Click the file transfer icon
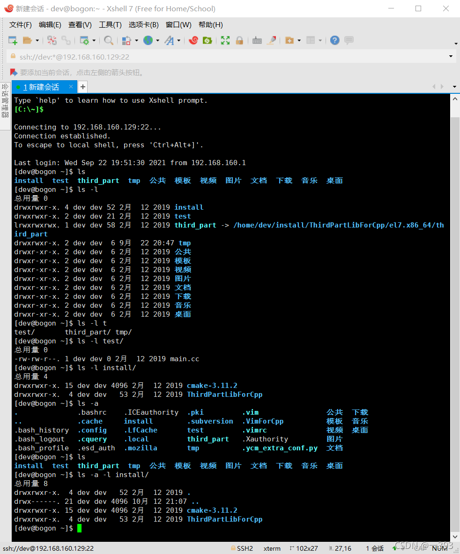The width and height of the screenshot is (460, 554). click(126, 40)
